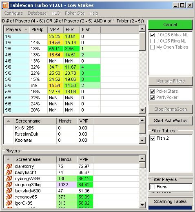
Task: Enable the .10/.25 Ring NL filter checkbox
Action: point(153,41)
